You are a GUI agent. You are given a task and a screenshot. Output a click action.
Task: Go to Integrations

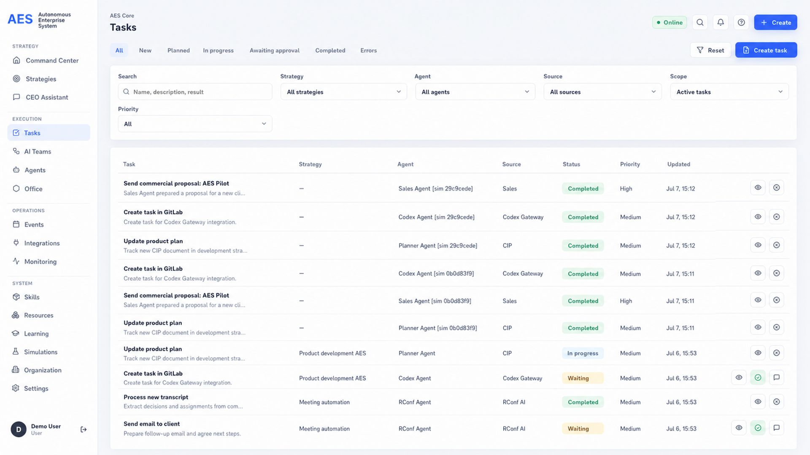(49, 243)
